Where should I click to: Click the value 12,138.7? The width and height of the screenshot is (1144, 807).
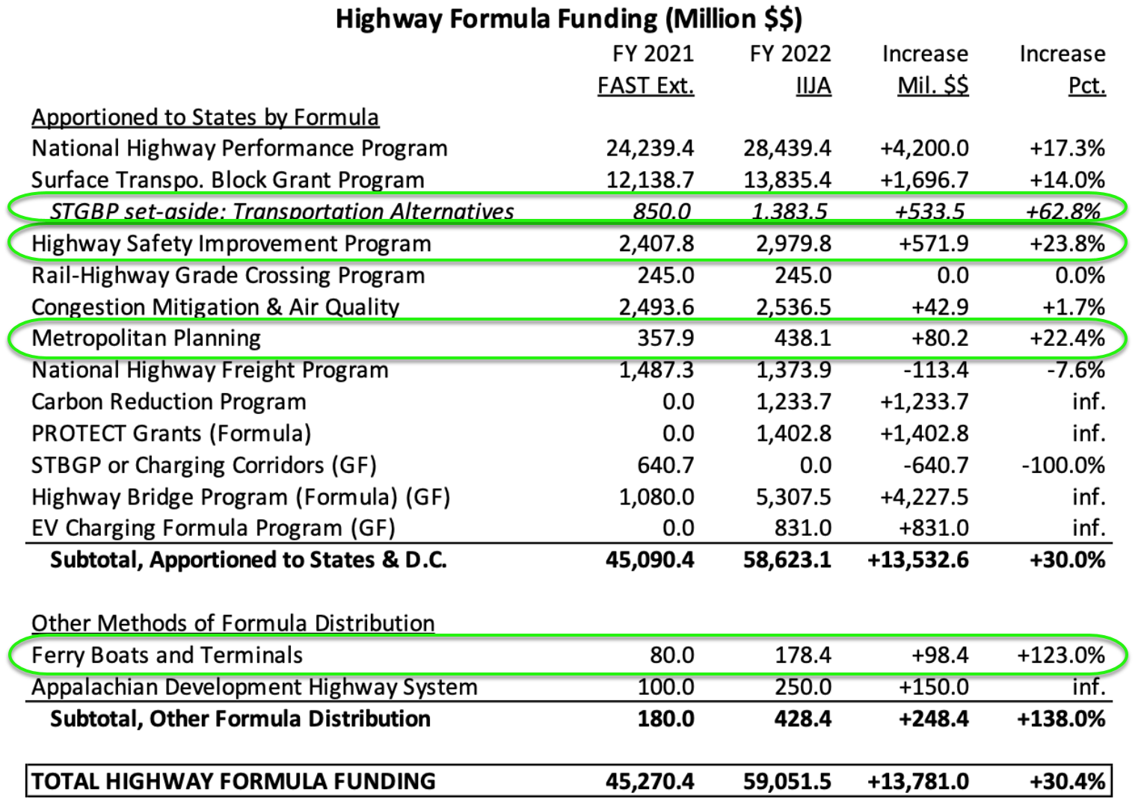click(x=650, y=180)
